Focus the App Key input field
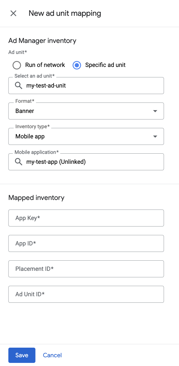 coord(86,218)
